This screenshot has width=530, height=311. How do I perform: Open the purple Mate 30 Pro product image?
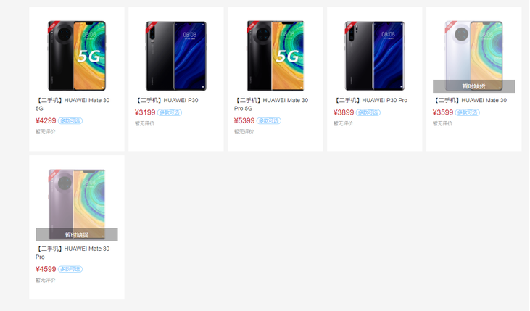point(77,204)
